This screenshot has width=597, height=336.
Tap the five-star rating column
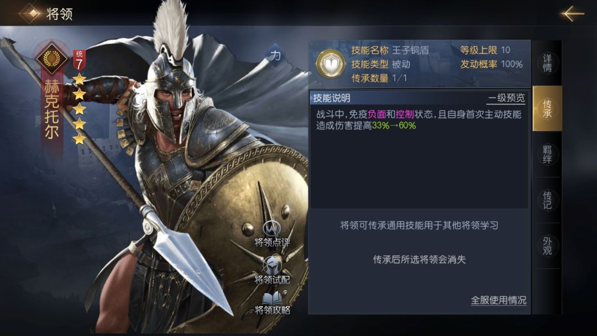coord(79,109)
